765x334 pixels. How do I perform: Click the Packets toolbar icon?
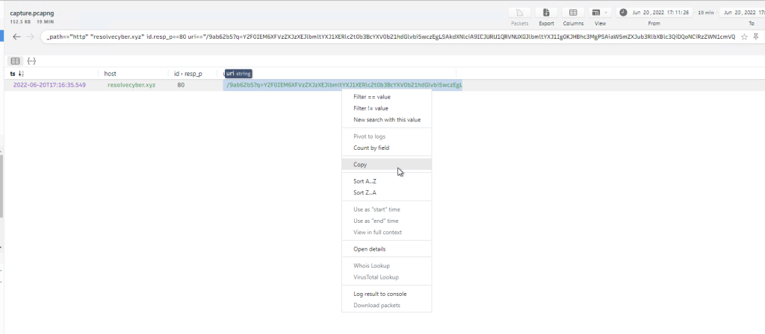[519, 13]
